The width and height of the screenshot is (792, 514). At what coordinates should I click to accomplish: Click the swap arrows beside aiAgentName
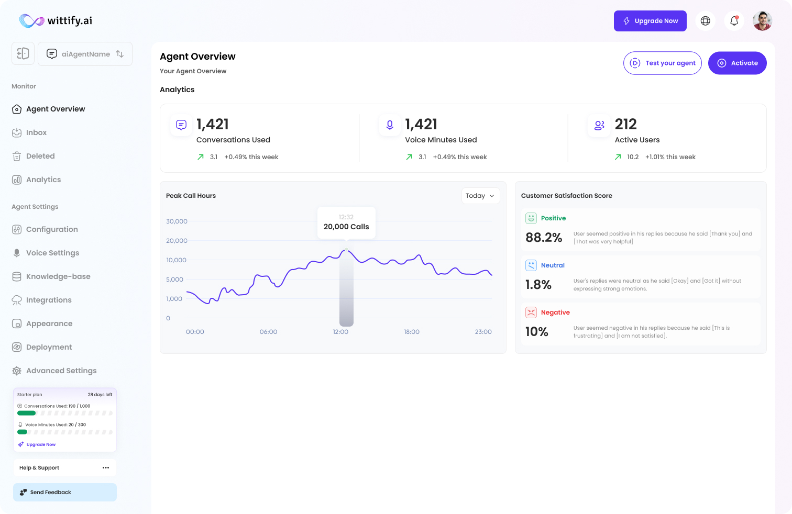point(120,54)
